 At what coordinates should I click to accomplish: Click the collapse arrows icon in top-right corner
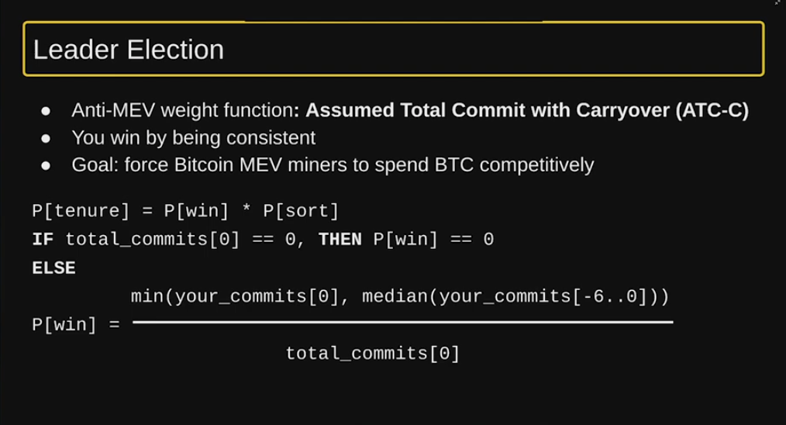[x=777, y=4]
